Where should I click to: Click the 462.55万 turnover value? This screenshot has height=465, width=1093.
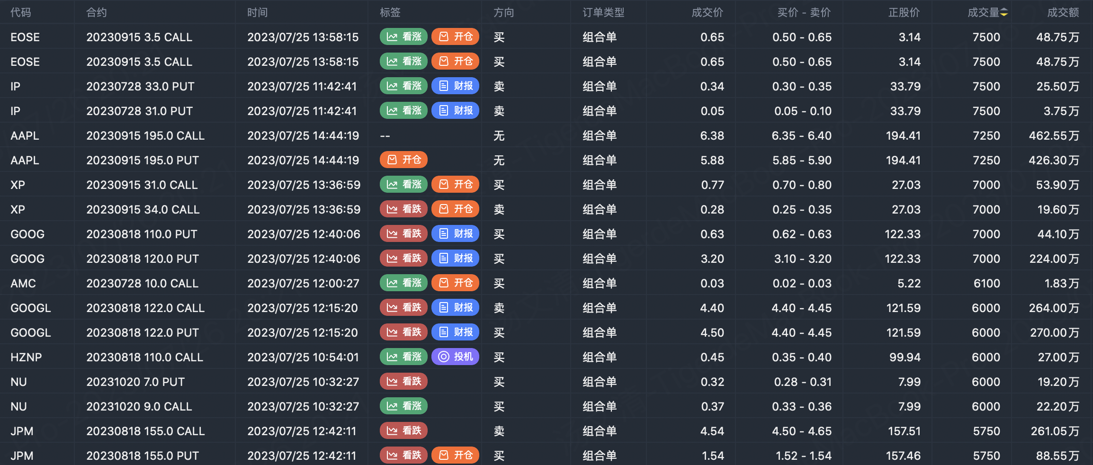tap(1054, 136)
